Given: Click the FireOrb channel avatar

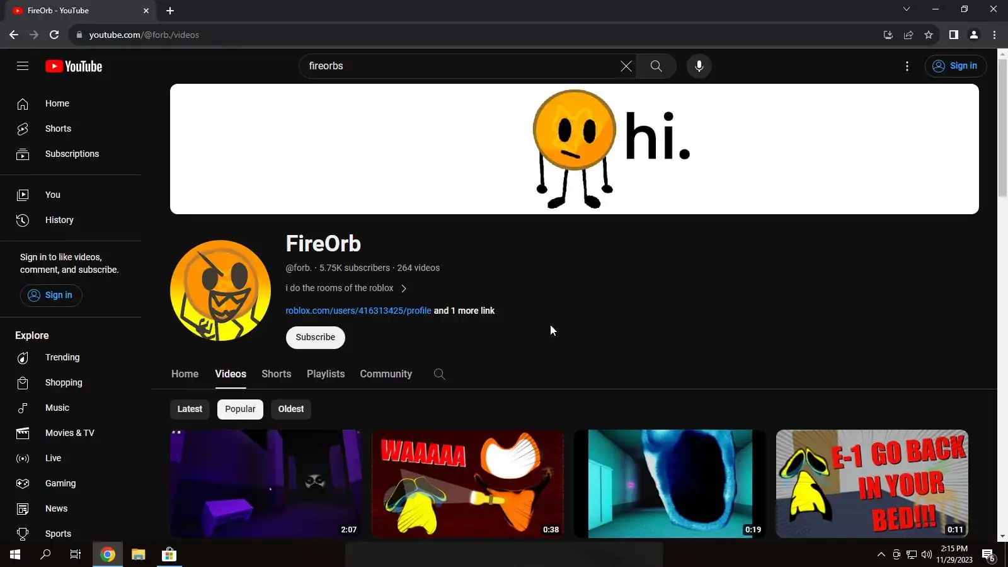Looking at the screenshot, I should 220,290.
